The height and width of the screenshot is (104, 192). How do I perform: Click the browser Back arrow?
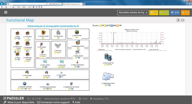click(x=2, y=4)
